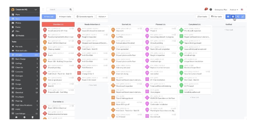Add a New task under Verified column

[x=228, y=30]
